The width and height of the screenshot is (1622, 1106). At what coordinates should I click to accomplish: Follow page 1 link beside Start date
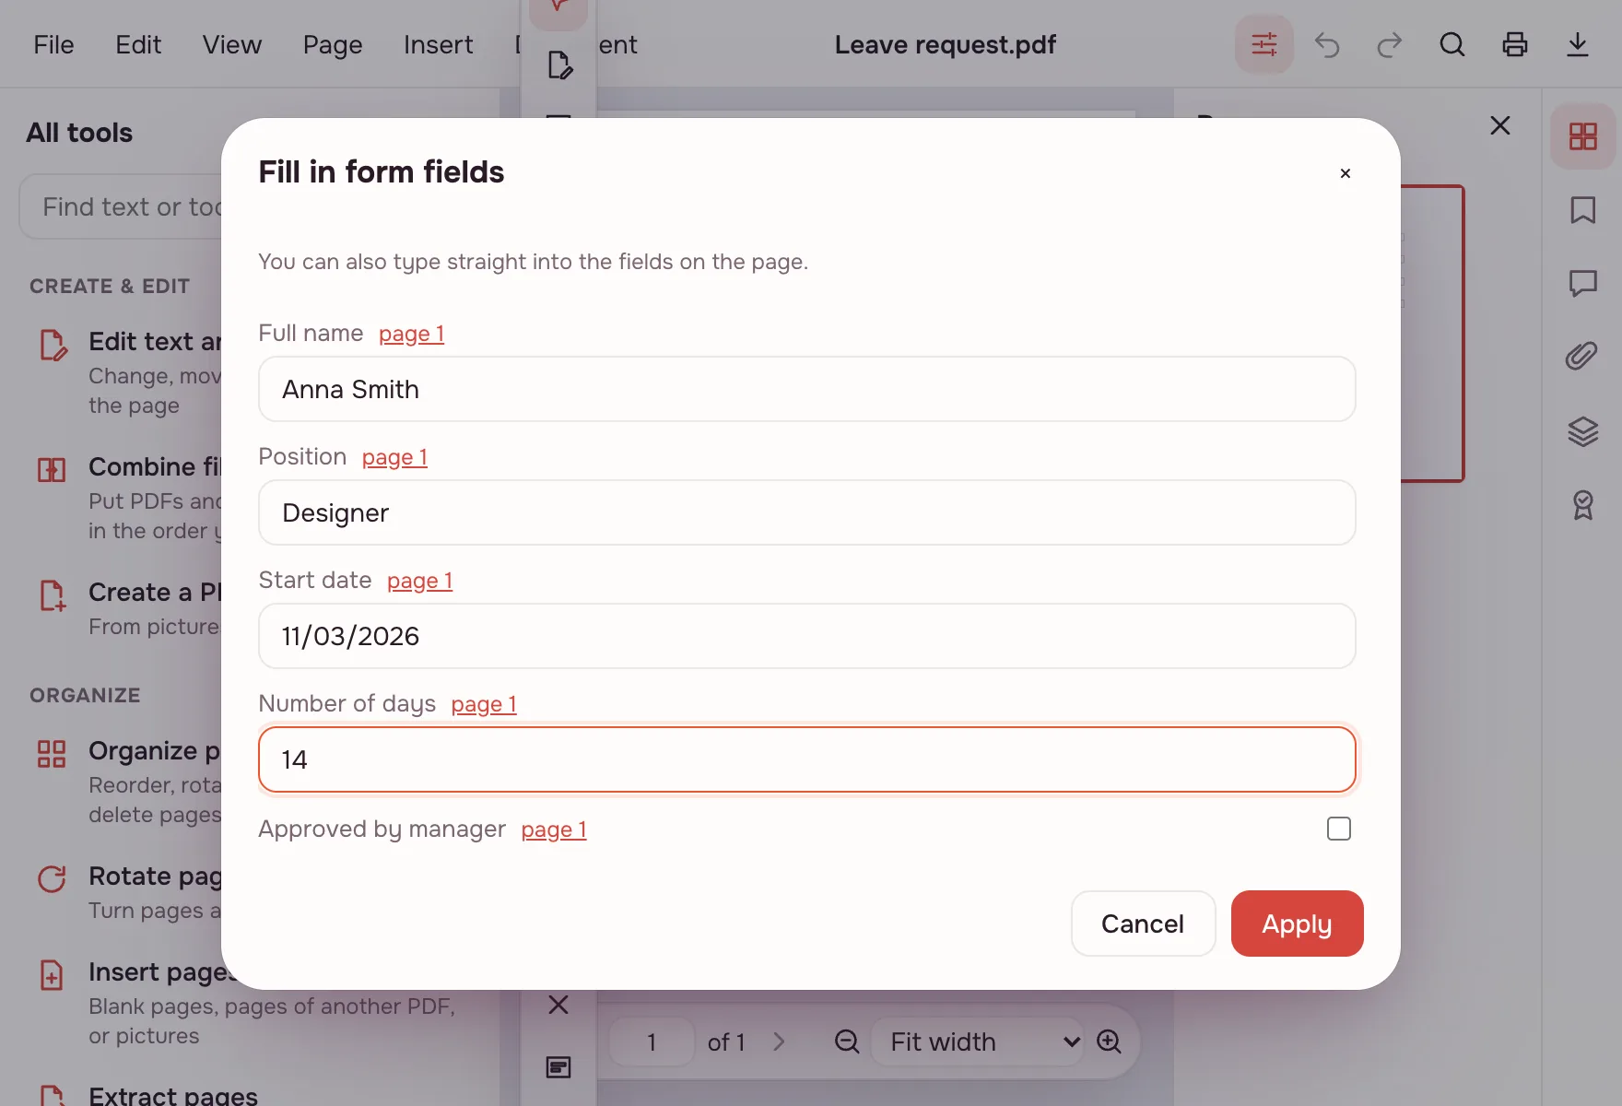coord(419,581)
